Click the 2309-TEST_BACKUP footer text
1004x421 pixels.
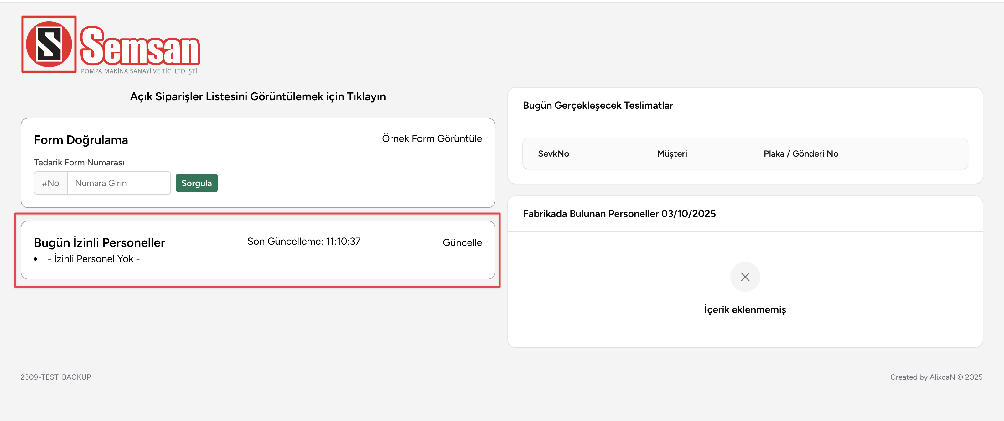[56, 377]
